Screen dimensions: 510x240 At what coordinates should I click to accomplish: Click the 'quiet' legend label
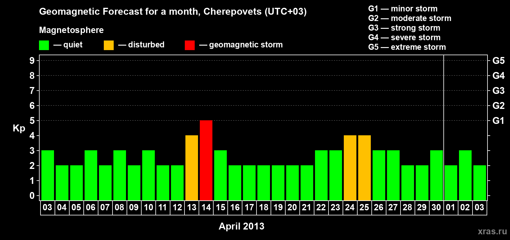pos(73,45)
